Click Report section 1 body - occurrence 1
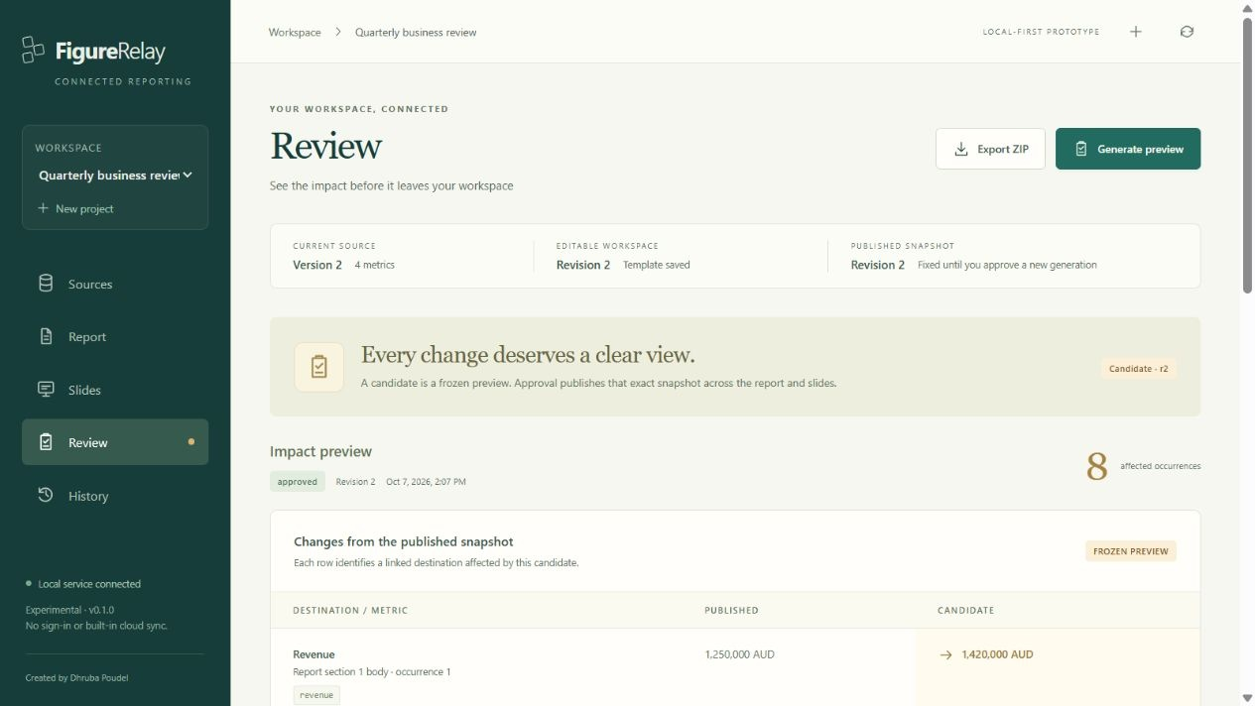 point(372,672)
